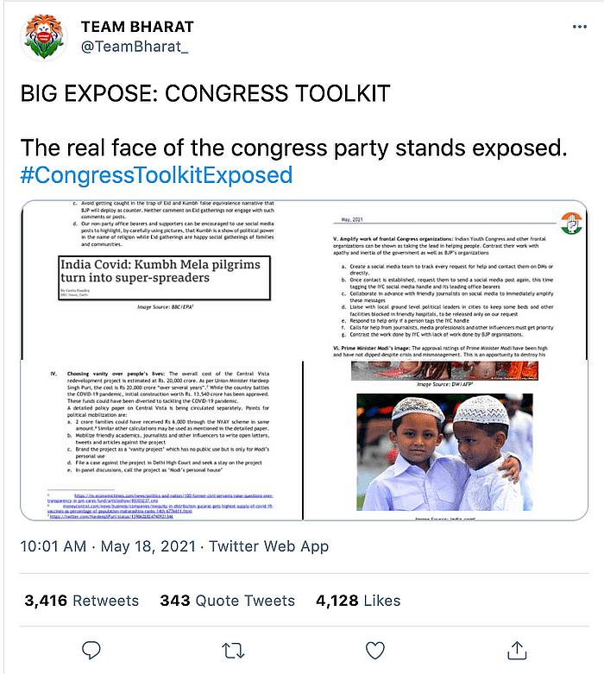Screen dimensions: 604x674
Task: Like the tweet with heart icon
Action: coord(374,651)
